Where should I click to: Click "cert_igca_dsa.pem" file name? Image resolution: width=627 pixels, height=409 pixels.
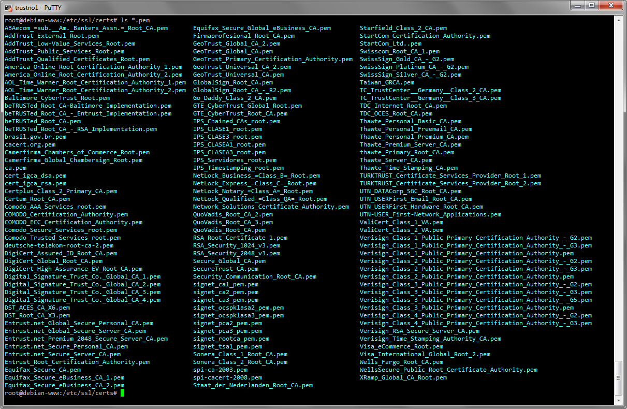coord(35,176)
